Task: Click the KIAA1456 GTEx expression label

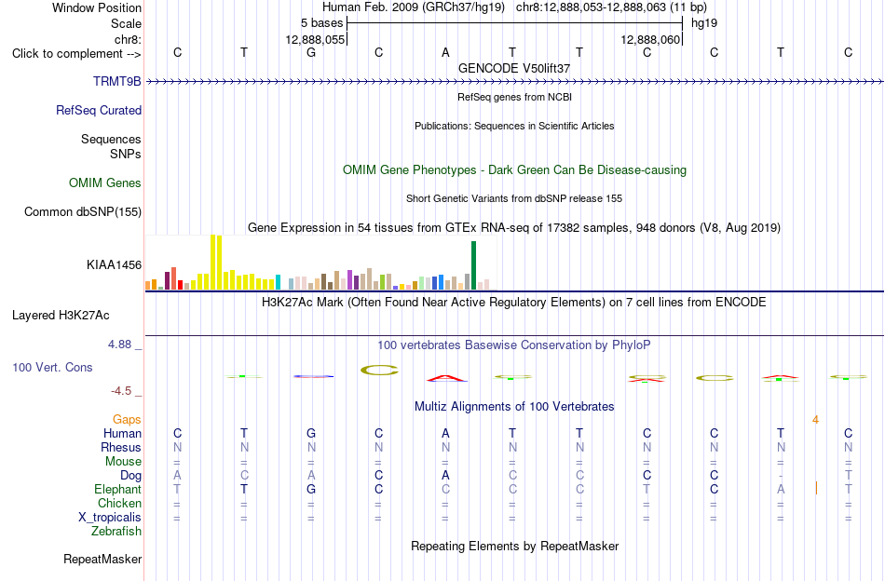Action: click(x=114, y=264)
